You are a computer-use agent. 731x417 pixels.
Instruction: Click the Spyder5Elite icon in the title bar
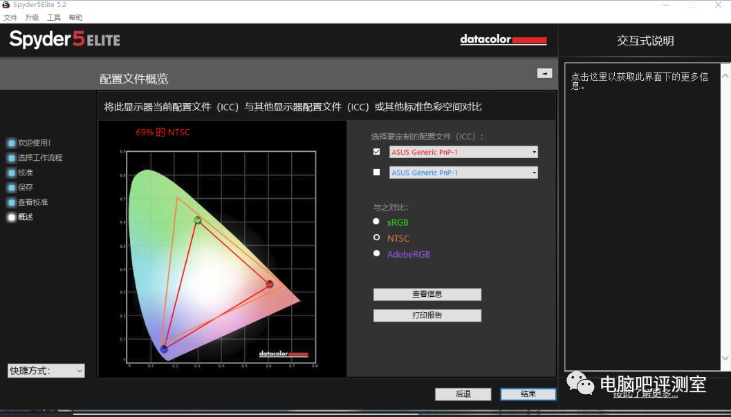pyautogui.click(x=5, y=4)
